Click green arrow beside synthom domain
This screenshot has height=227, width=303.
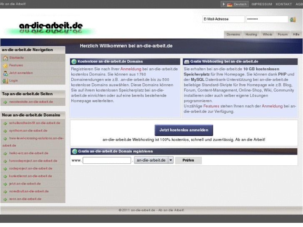[5, 131]
